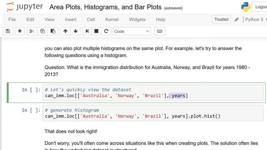Click the (autosaved) status text
Image resolution: width=267 pixels, height=150 pixels.
pyautogui.click(x=173, y=8)
